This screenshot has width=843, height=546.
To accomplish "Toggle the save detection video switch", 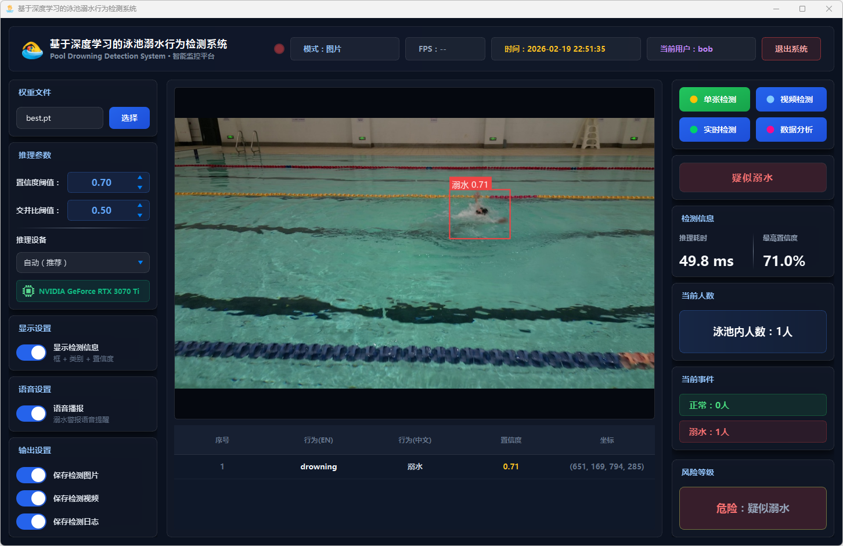I will click(31, 498).
